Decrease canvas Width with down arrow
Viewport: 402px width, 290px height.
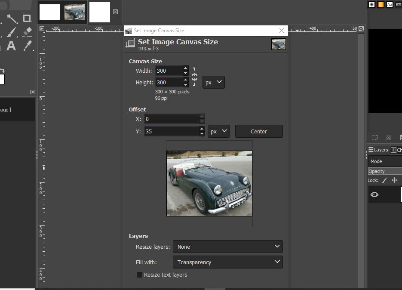[185, 74]
